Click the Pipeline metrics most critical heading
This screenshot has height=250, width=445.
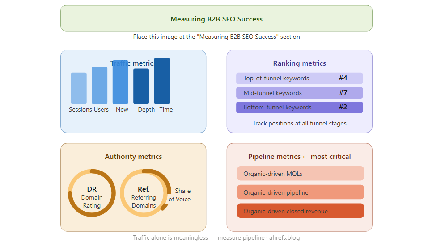(299, 156)
